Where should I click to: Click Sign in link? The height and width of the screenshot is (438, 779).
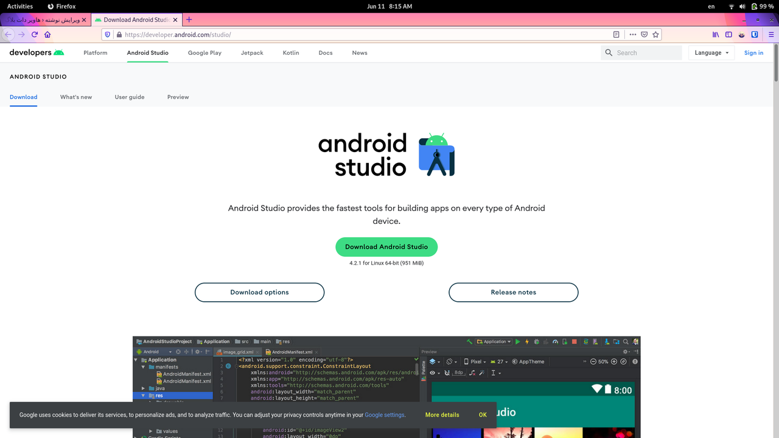pyautogui.click(x=753, y=53)
